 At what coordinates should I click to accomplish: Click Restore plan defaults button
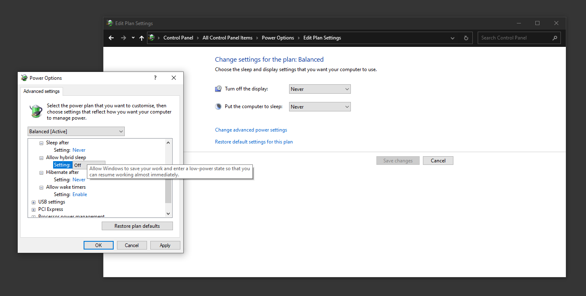(137, 226)
